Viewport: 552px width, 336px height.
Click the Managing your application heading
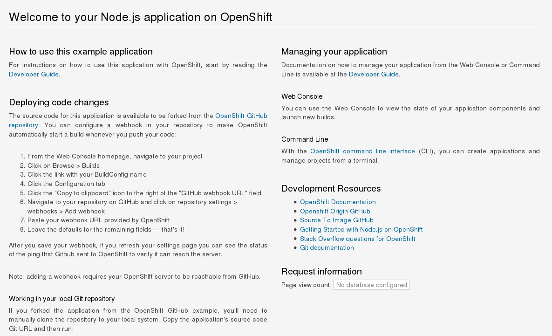pyautogui.click(x=334, y=51)
